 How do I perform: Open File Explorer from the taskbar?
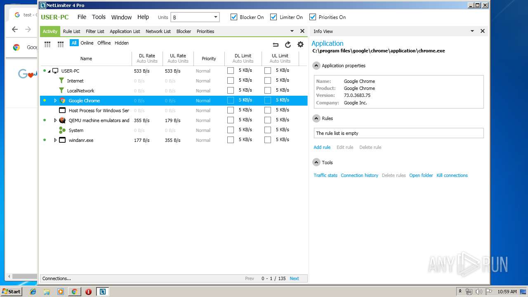pos(47,292)
